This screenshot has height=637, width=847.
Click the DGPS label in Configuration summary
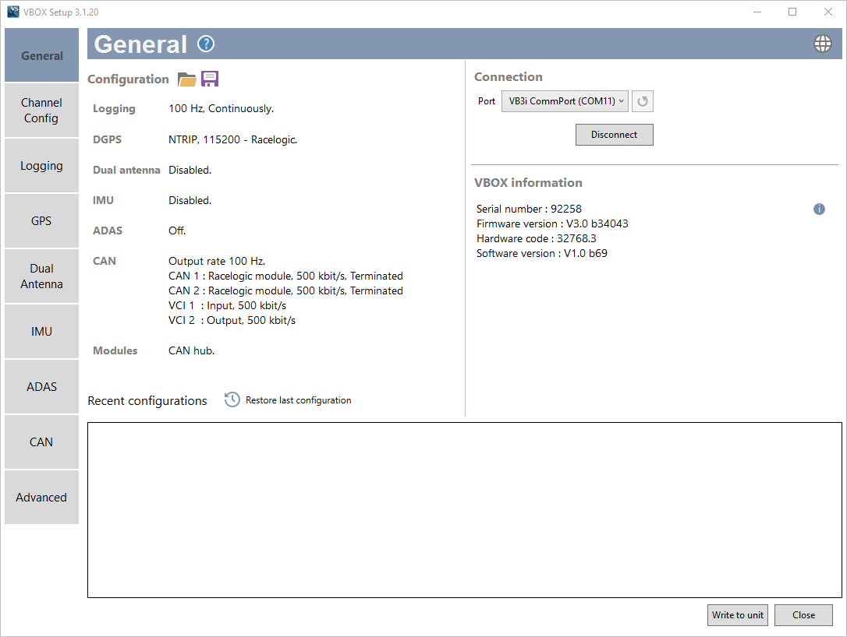click(x=107, y=139)
